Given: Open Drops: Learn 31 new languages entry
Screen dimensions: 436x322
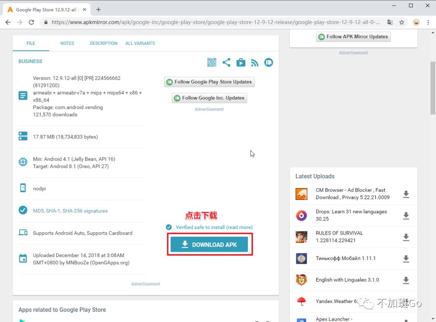Looking at the screenshot, I should point(351,215).
